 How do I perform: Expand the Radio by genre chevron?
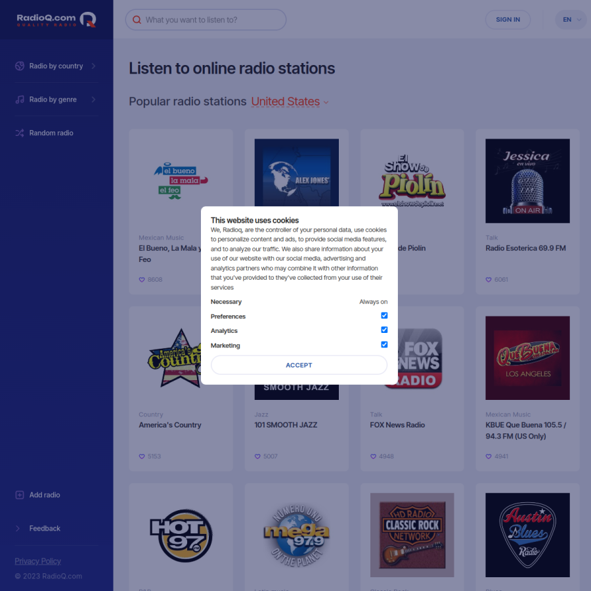(x=93, y=100)
